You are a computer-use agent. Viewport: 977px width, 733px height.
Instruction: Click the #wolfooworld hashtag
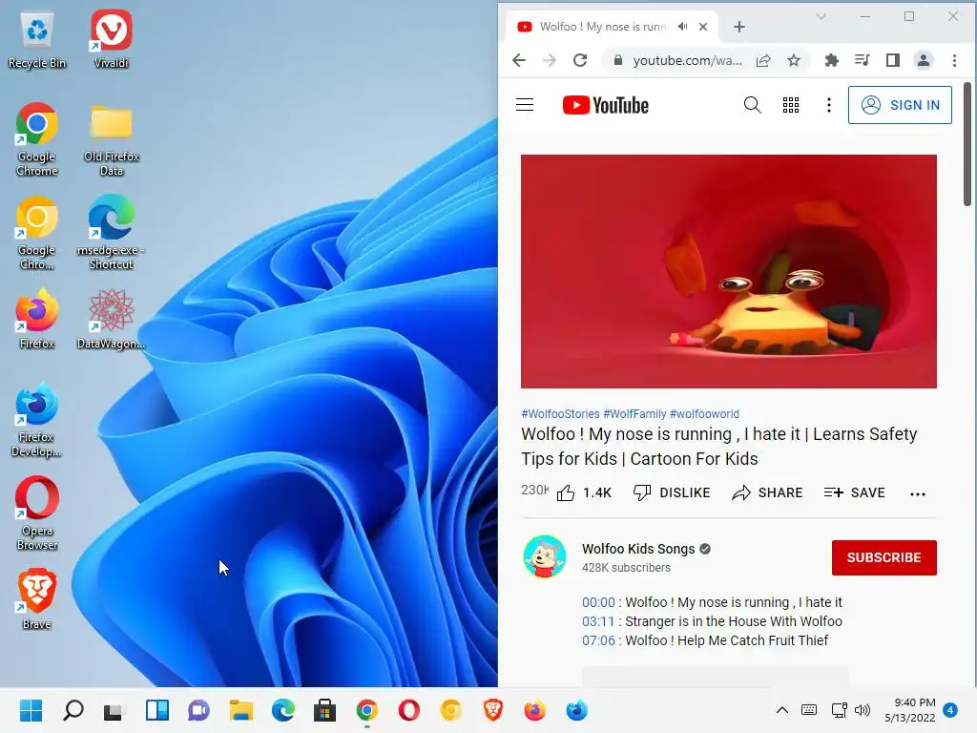pos(704,414)
